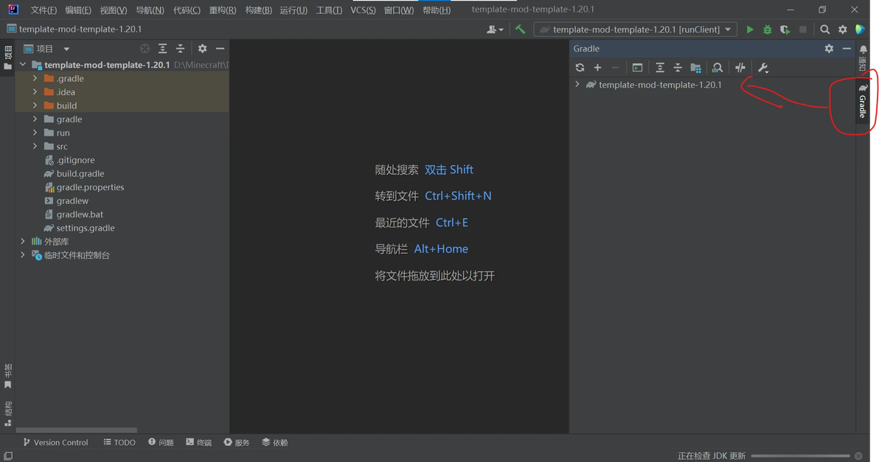The height and width of the screenshot is (462, 879).
Task: Open the VCS(S) menu
Action: [x=364, y=10]
